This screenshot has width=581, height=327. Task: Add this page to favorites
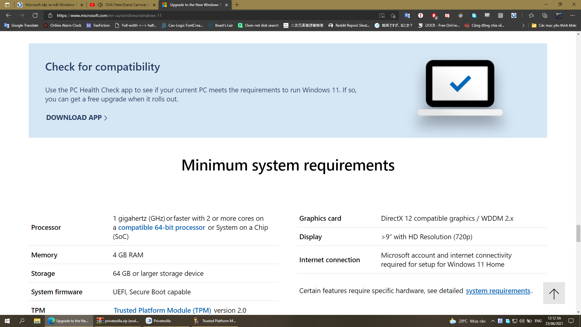click(393, 15)
